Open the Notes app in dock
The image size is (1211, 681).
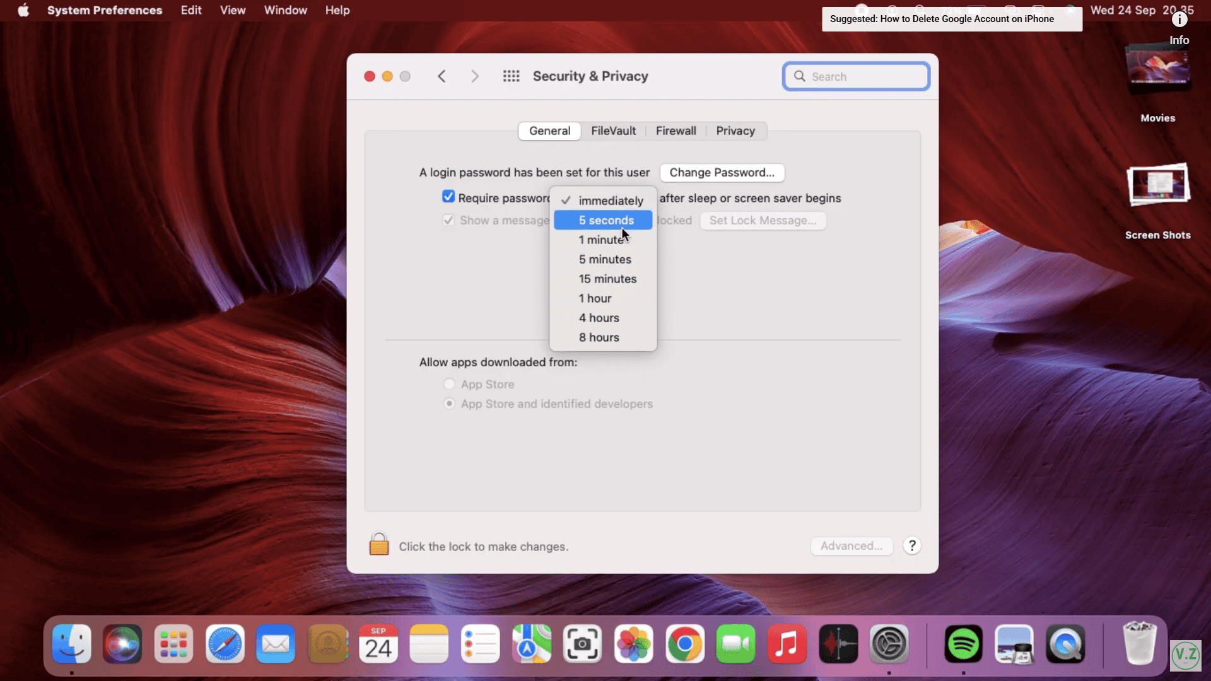pyautogui.click(x=429, y=644)
